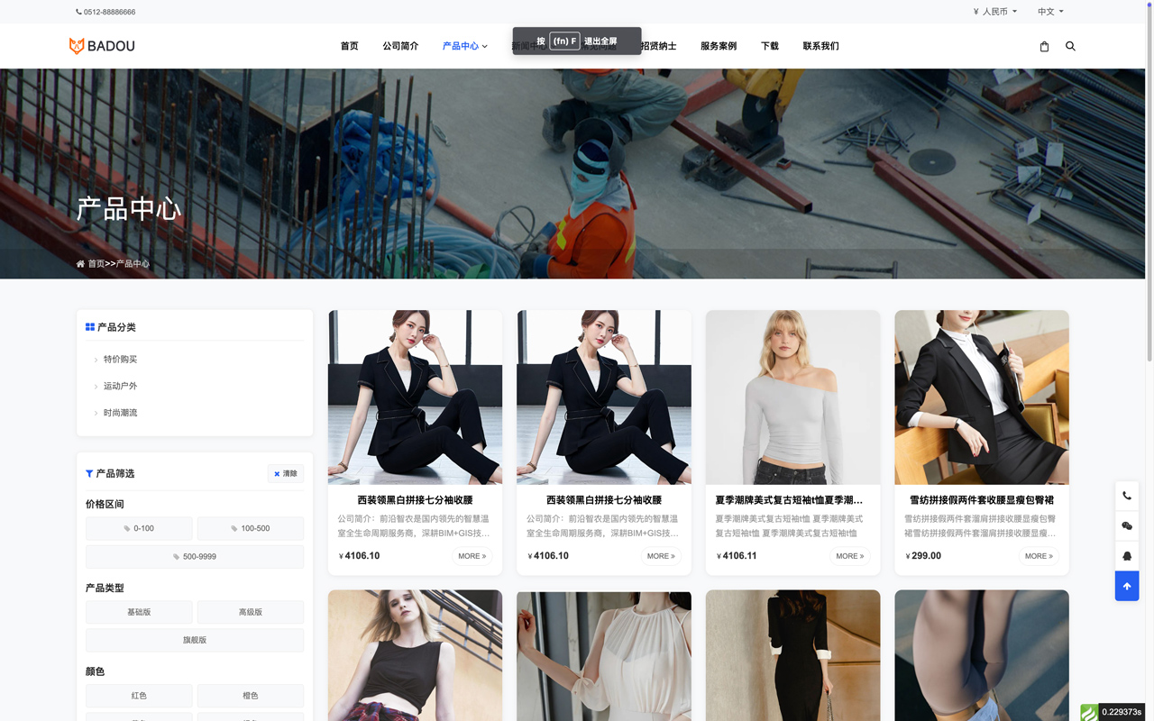Click the phone contact icon in floating sidebar
Image resolution: width=1154 pixels, height=721 pixels.
[x=1126, y=496]
